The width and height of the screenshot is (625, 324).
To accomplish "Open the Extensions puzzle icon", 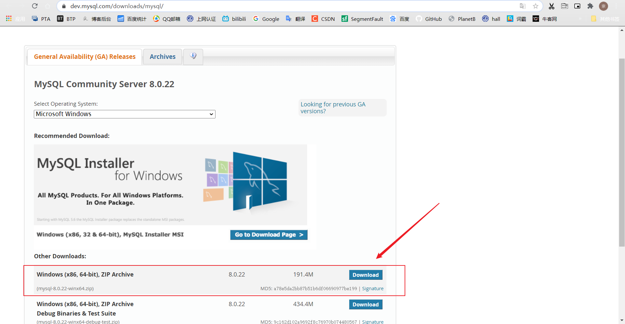I will [x=590, y=6].
